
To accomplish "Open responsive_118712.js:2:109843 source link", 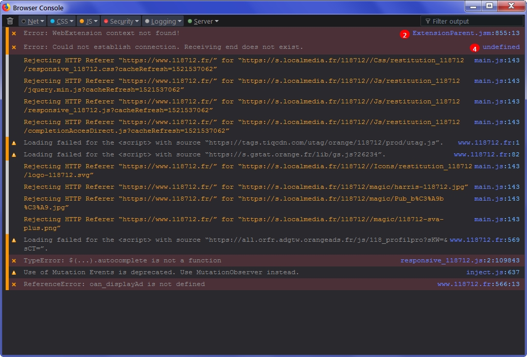I will tap(460, 260).
